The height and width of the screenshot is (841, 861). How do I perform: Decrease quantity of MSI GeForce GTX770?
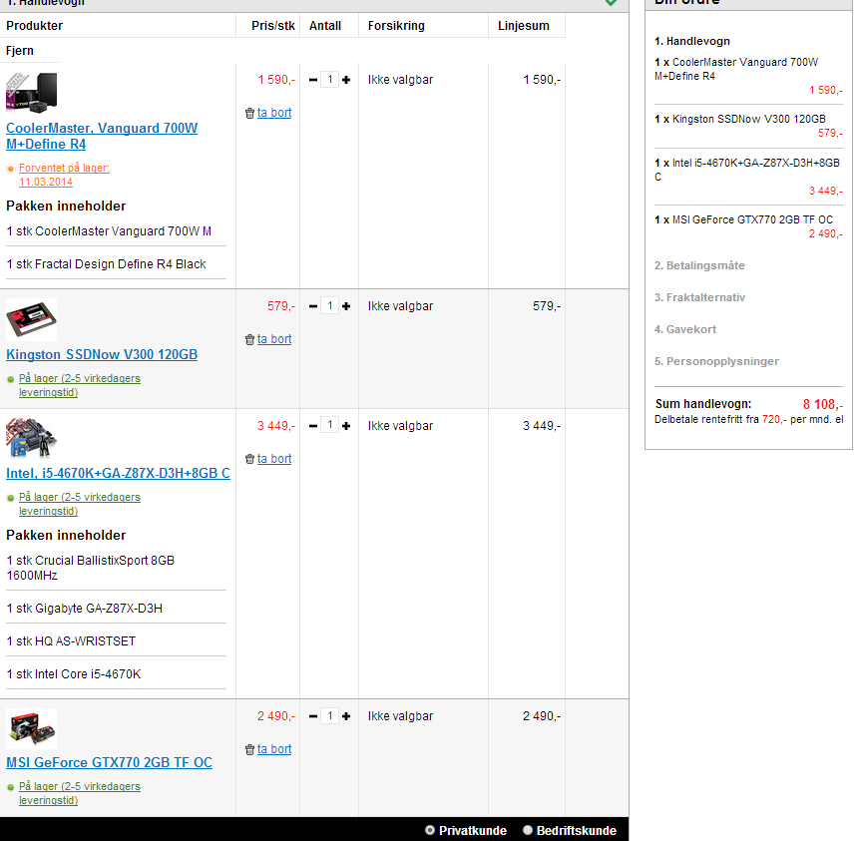click(x=313, y=716)
